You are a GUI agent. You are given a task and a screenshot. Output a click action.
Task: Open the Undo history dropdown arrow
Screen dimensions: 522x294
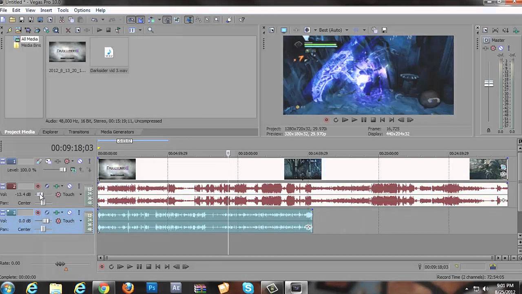coord(102,20)
